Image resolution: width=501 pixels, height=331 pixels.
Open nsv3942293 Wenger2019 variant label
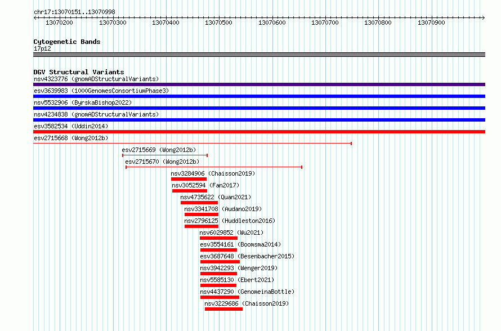(x=239, y=268)
